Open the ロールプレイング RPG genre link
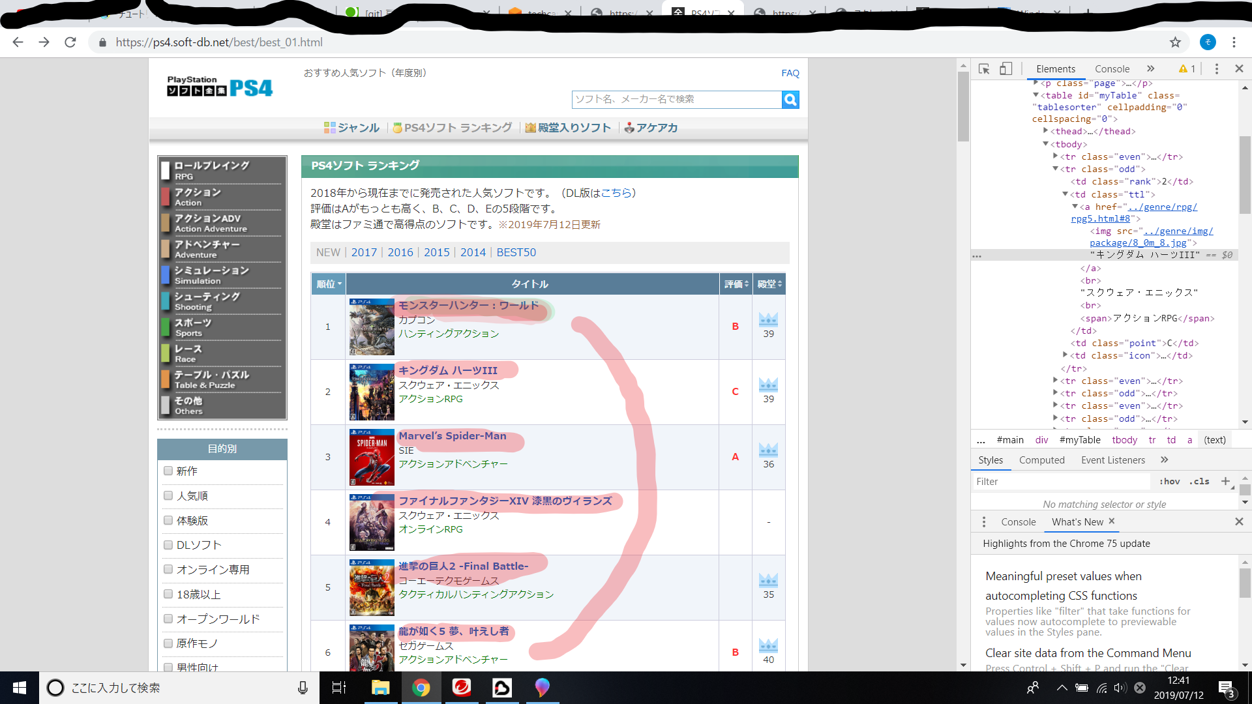 click(x=222, y=171)
